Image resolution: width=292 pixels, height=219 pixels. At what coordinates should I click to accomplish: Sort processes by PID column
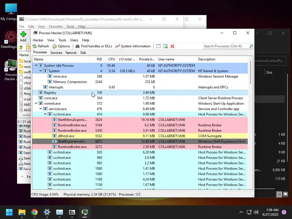[x=96, y=59]
